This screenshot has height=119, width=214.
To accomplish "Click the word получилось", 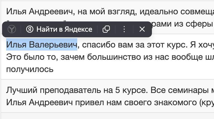I will point(30,69).
